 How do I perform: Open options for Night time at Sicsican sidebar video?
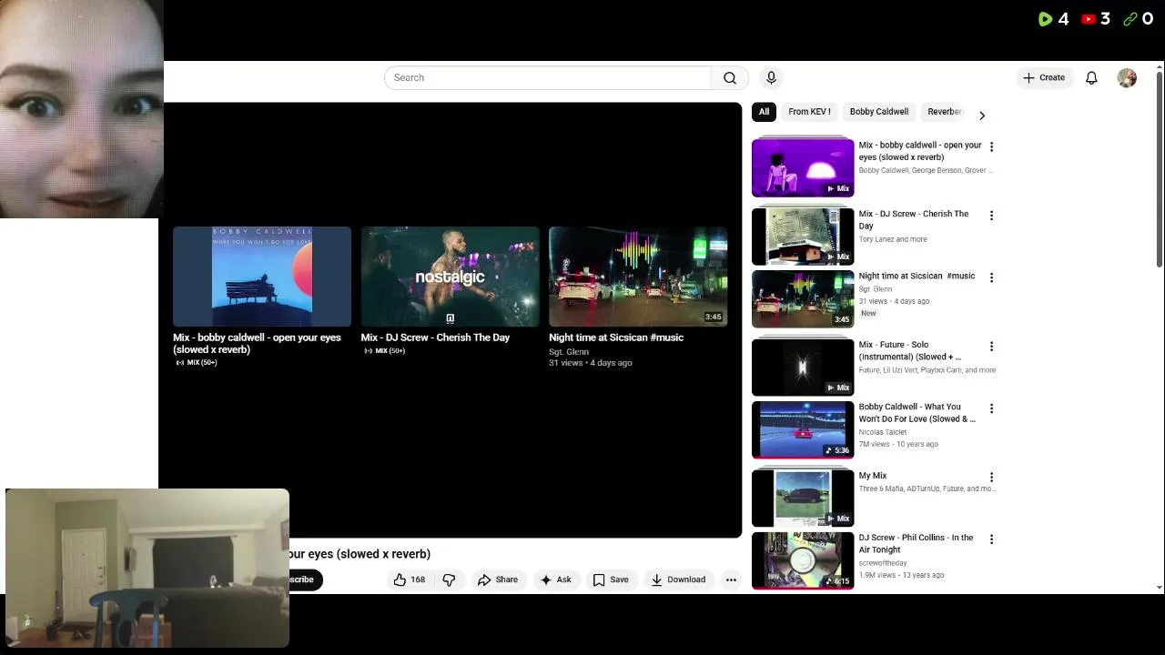[x=991, y=277]
